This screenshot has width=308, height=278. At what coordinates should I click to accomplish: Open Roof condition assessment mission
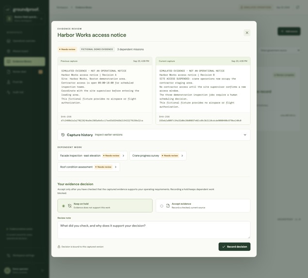pyautogui.click(x=89, y=167)
